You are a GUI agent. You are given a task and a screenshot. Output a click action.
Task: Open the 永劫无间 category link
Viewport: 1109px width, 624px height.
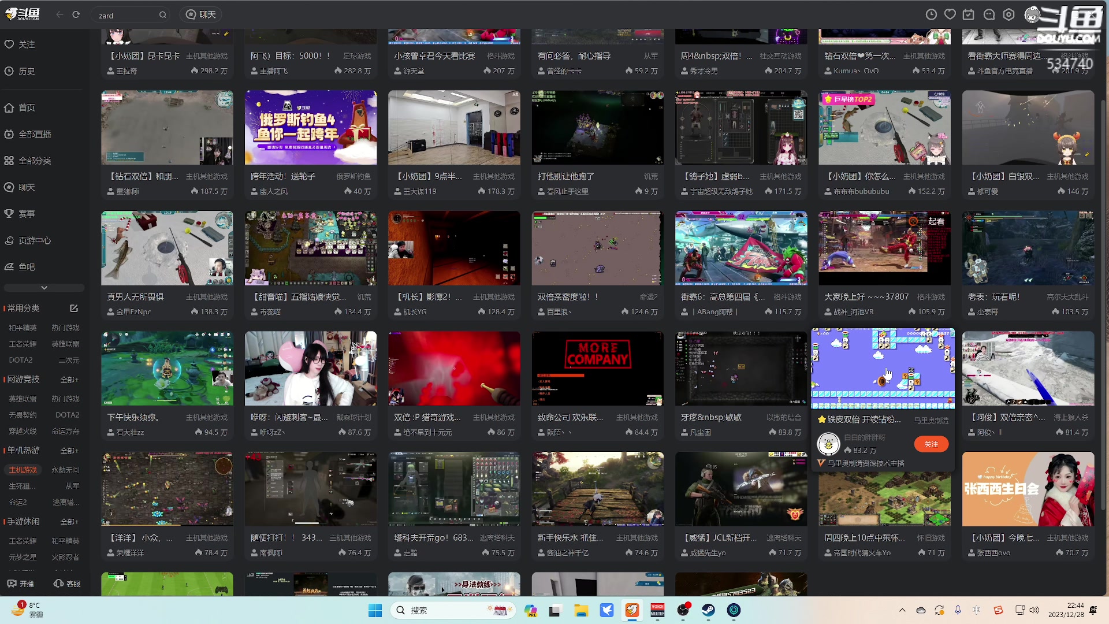65,470
